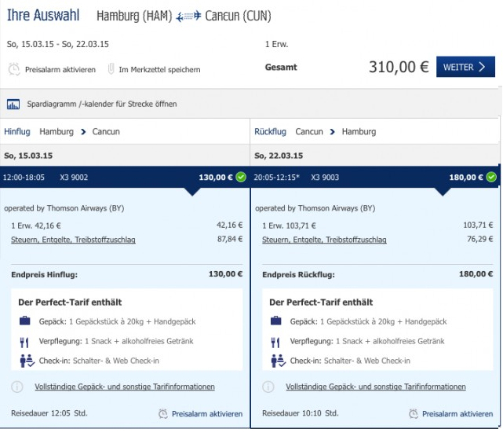Click the WEITER button

pyautogui.click(x=465, y=67)
